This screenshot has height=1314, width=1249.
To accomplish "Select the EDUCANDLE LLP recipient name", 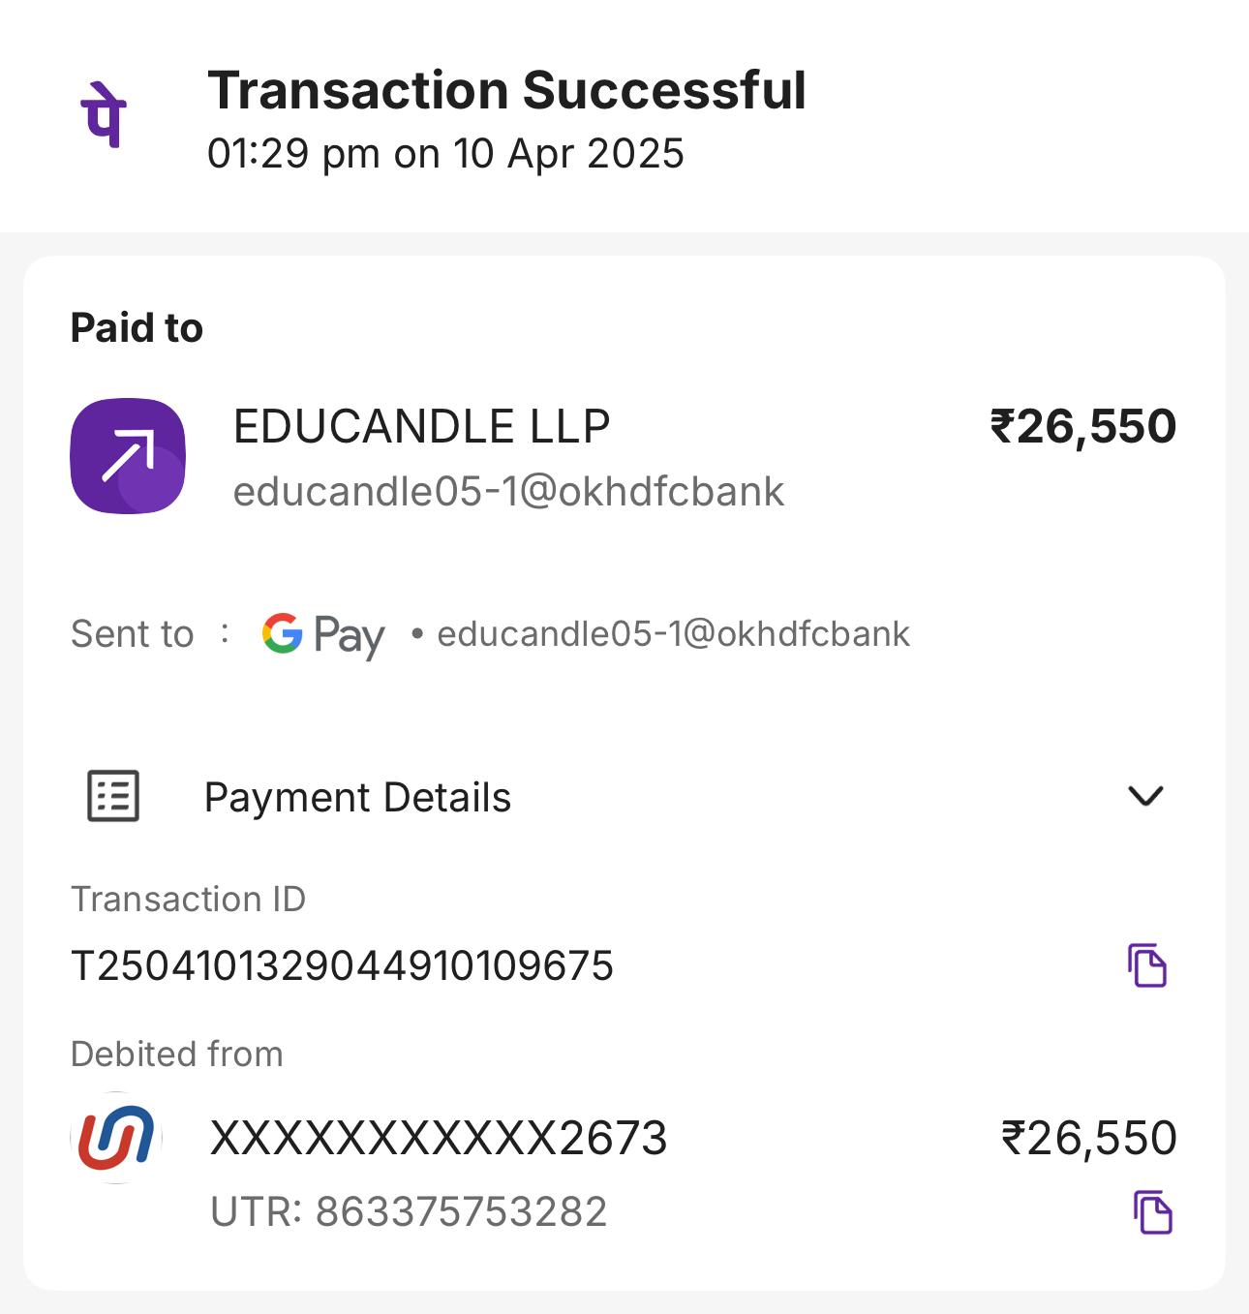I will pyautogui.click(x=421, y=426).
